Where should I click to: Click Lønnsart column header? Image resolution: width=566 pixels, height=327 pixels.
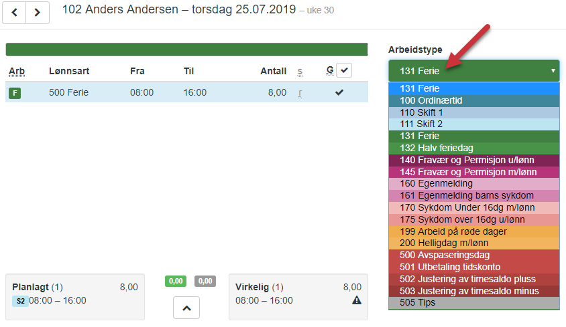coord(69,71)
